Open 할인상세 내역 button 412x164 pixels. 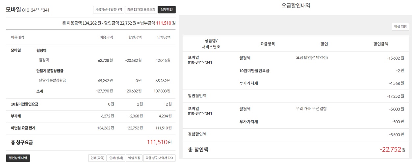(18, 158)
